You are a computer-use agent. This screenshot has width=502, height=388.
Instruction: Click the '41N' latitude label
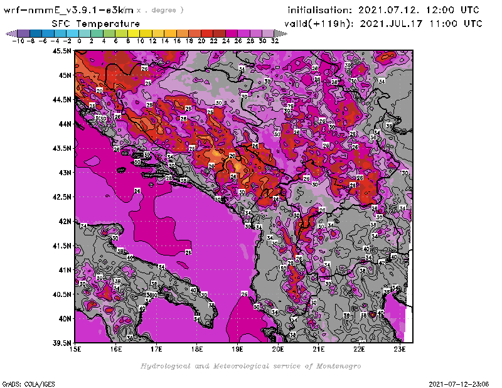tap(65, 270)
